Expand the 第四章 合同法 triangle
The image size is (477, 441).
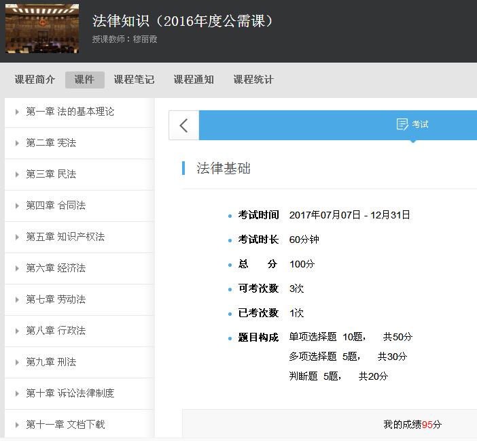[x=17, y=206]
